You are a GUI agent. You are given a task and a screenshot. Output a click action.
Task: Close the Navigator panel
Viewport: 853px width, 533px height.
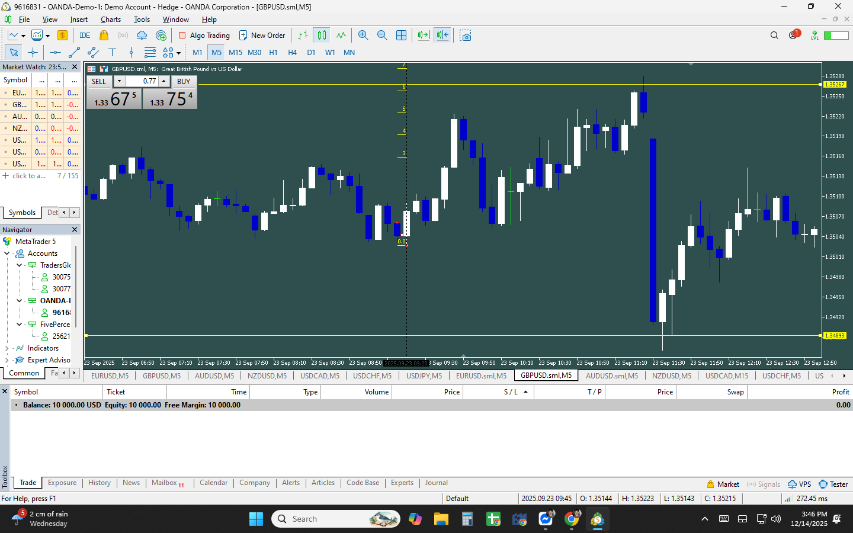click(x=75, y=230)
